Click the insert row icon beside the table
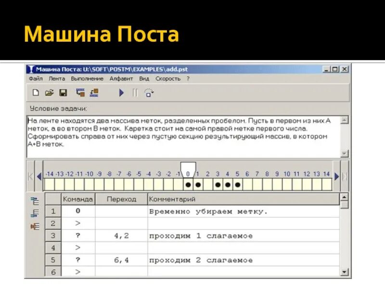This screenshot has width=385, height=288. tap(35, 201)
